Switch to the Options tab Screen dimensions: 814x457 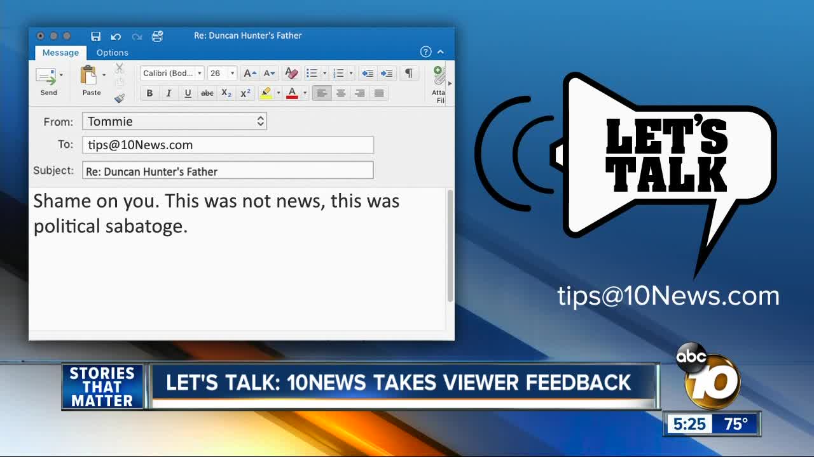113,53
